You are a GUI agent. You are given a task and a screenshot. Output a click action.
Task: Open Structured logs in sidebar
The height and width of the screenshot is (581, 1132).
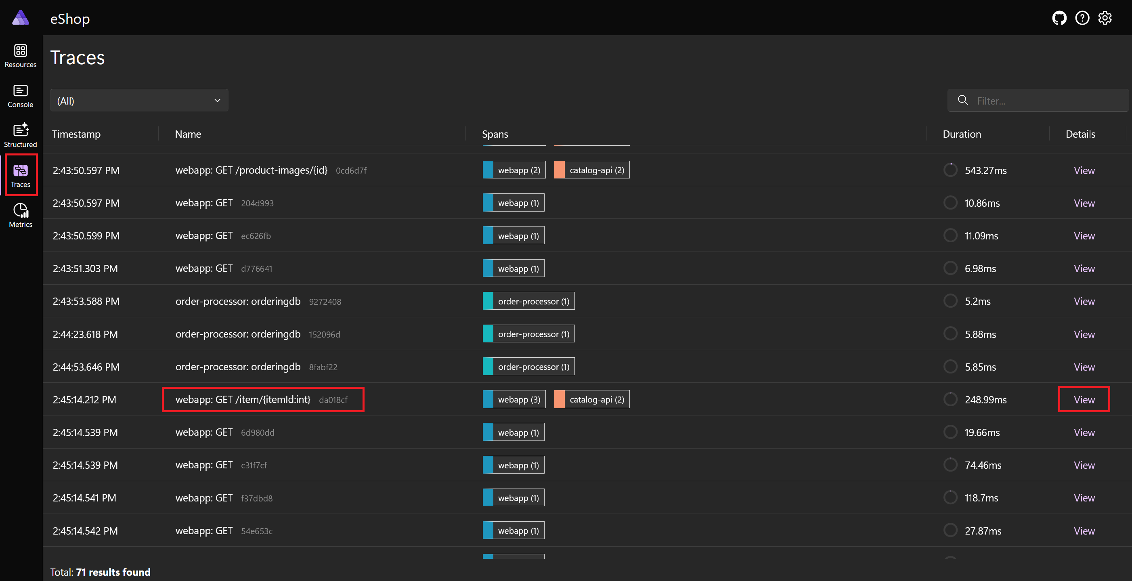pos(20,136)
